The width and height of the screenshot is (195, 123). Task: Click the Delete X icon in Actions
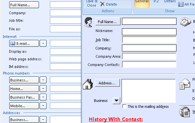[102, 4]
